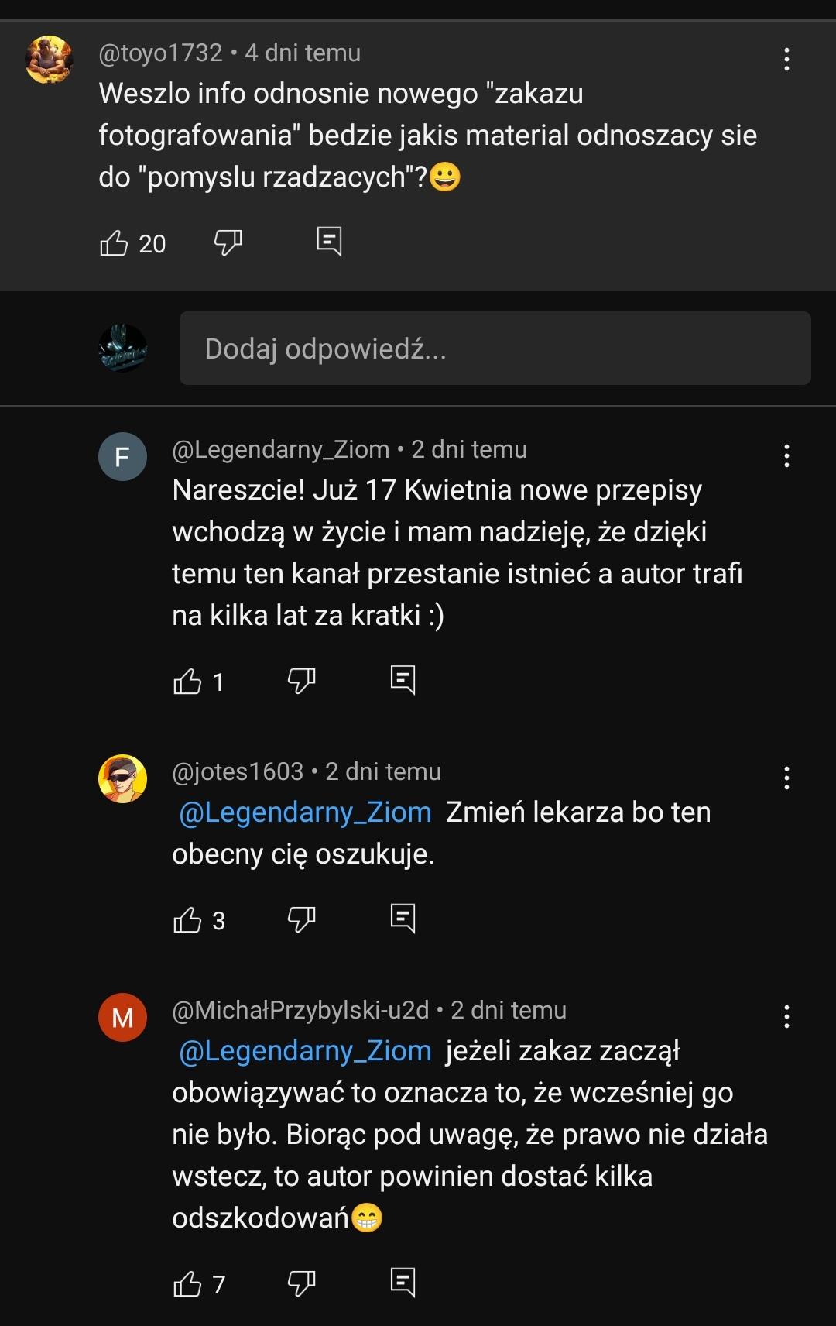The width and height of the screenshot is (836, 1326).
Task: Open the @jotes1603 profile avatar
Action: 122,778
